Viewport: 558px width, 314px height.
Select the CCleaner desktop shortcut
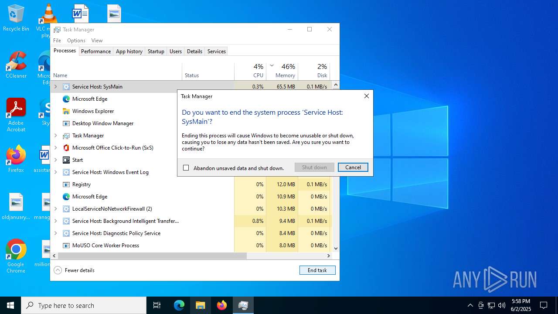click(x=16, y=65)
